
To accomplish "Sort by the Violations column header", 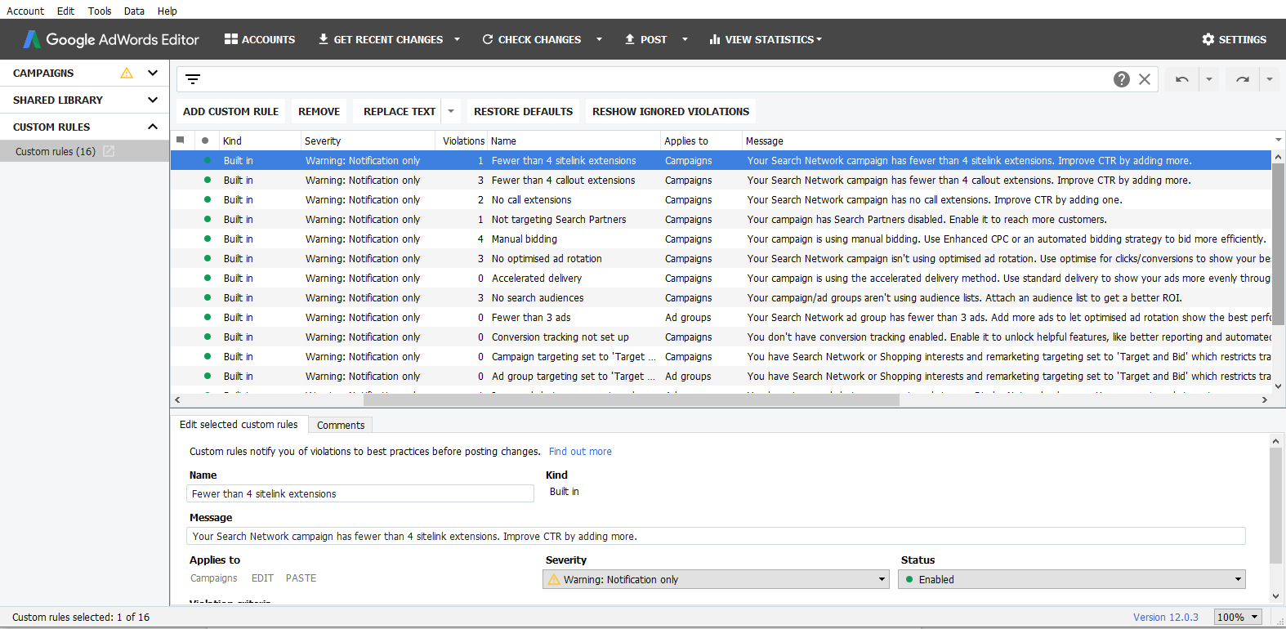I will pyautogui.click(x=462, y=141).
